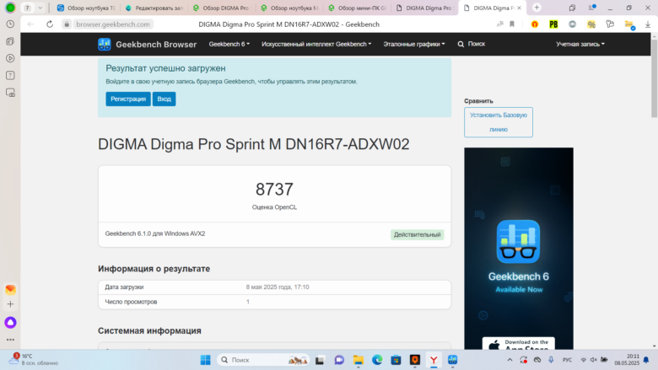Image resolution: width=658 pixels, height=370 pixels.
Task: Click the page vertical scrollbar thumb
Action: pyautogui.click(x=655, y=78)
